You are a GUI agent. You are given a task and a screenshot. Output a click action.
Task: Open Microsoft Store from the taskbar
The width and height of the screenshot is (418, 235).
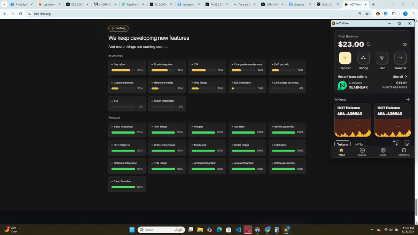pos(229,230)
